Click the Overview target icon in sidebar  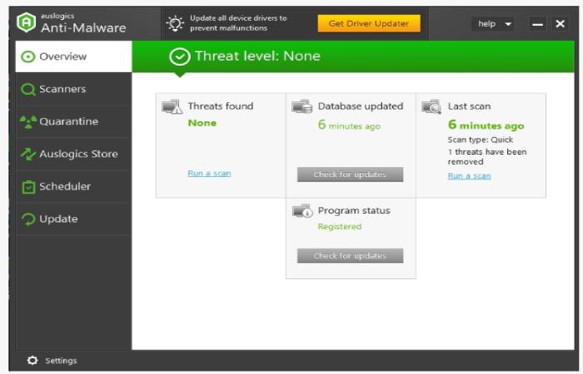[x=27, y=57]
